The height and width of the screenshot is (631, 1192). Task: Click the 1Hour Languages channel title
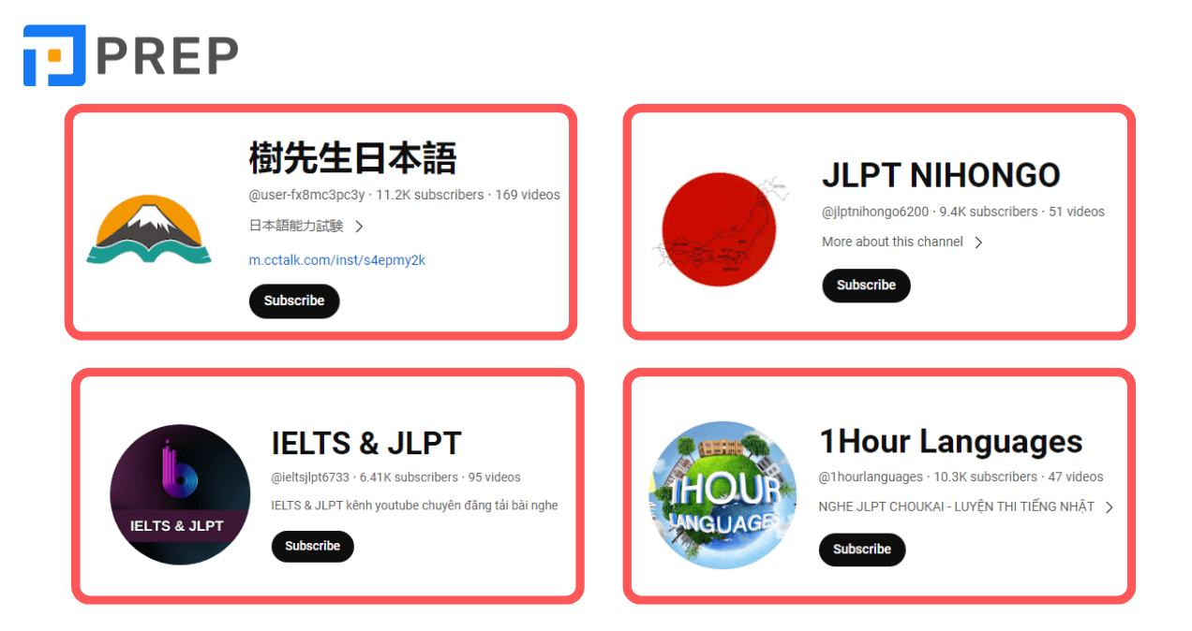pos(950,441)
